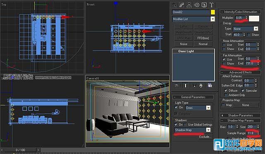Click the Normal modifier button

(203, 44)
